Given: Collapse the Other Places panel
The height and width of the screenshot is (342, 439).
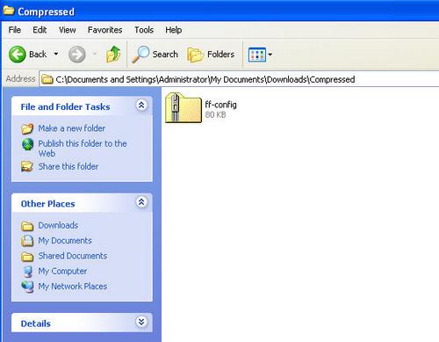Looking at the screenshot, I should pos(141,202).
